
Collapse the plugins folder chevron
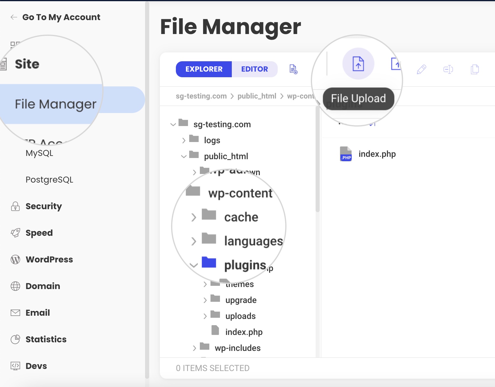click(194, 265)
